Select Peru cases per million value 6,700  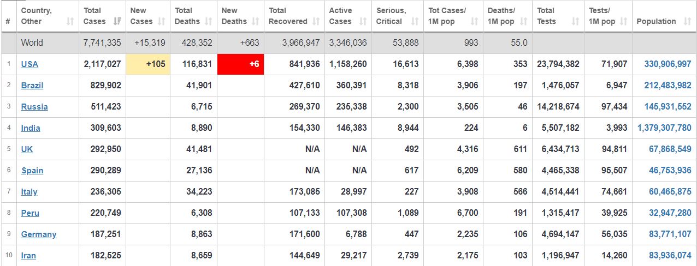click(x=468, y=213)
